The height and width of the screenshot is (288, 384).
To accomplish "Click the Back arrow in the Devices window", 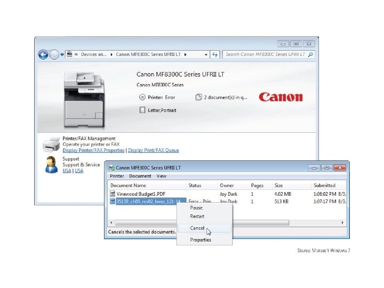I will point(43,54).
